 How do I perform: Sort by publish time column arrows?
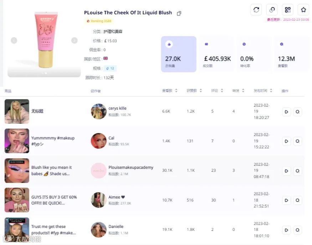click(x=271, y=91)
